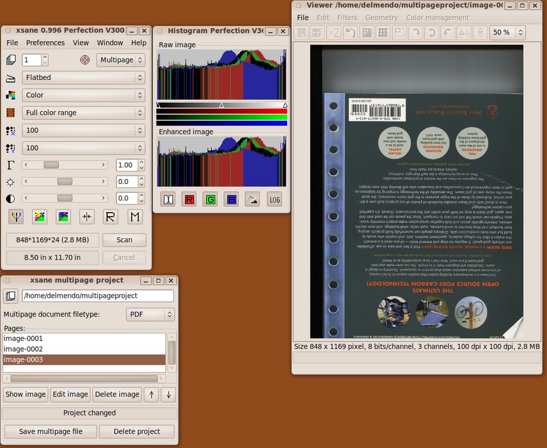Click the undo arrow in Viewer toolbar
The width and height of the screenshot is (547, 448).
[350, 32]
